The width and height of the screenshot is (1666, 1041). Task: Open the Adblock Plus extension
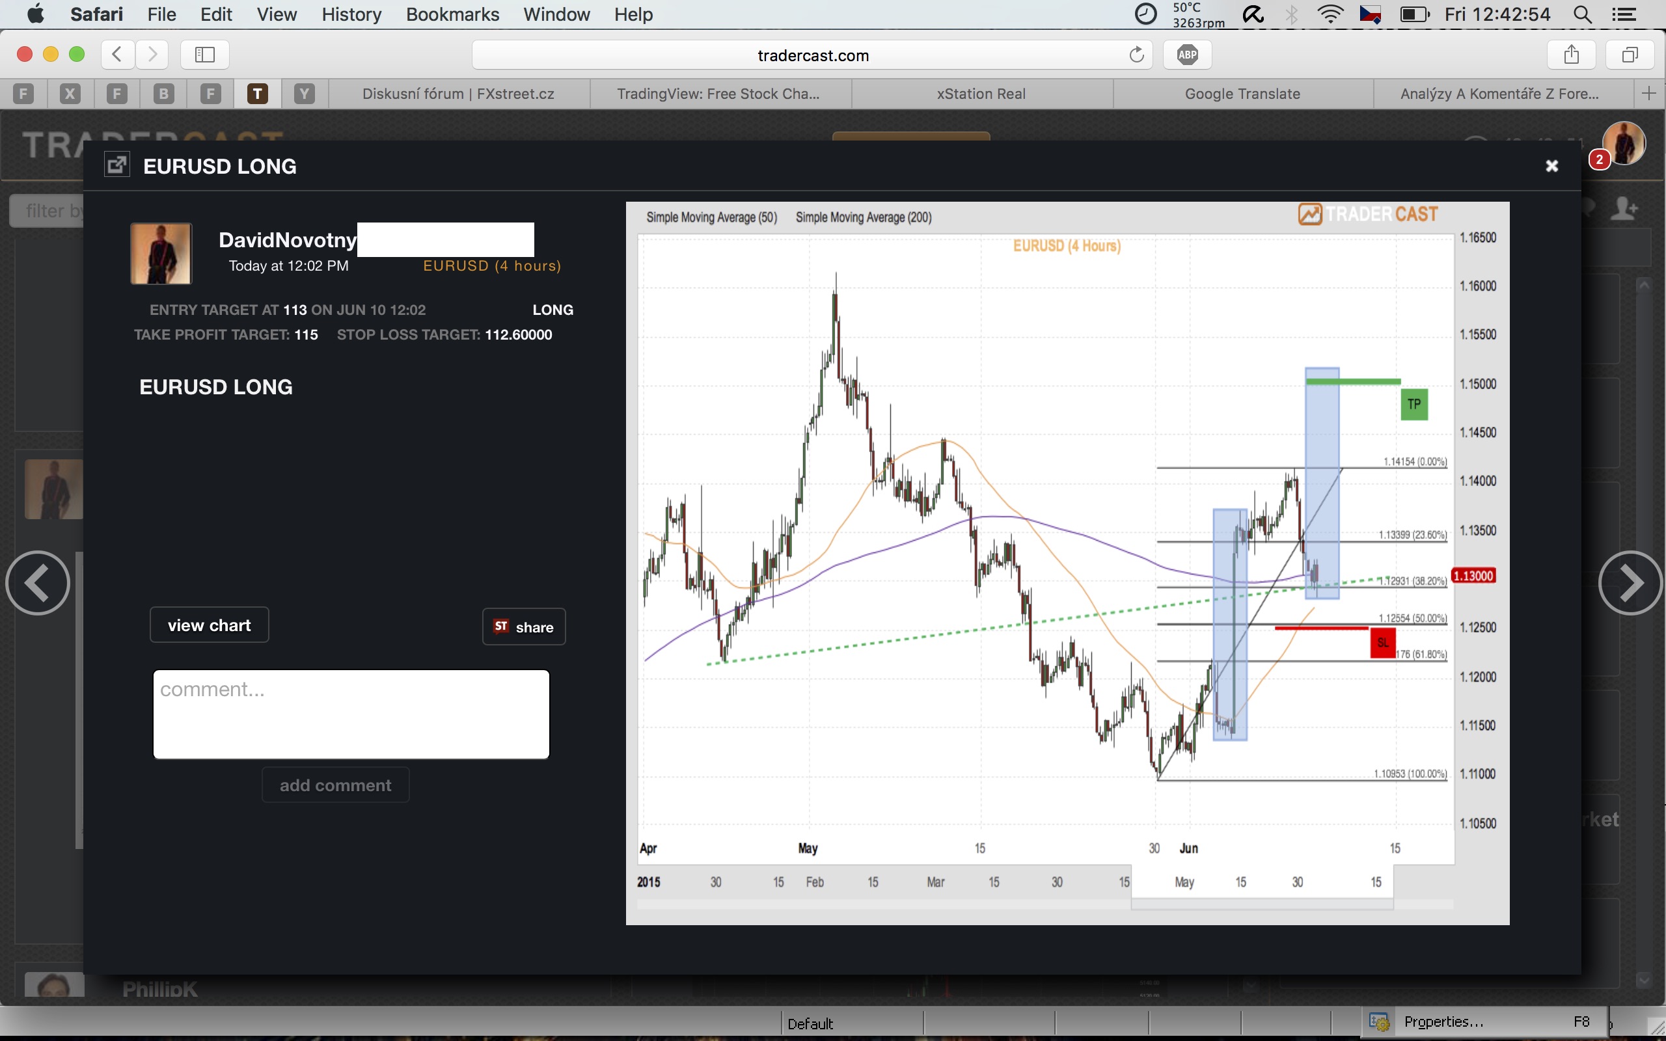click(x=1188, y=55)
